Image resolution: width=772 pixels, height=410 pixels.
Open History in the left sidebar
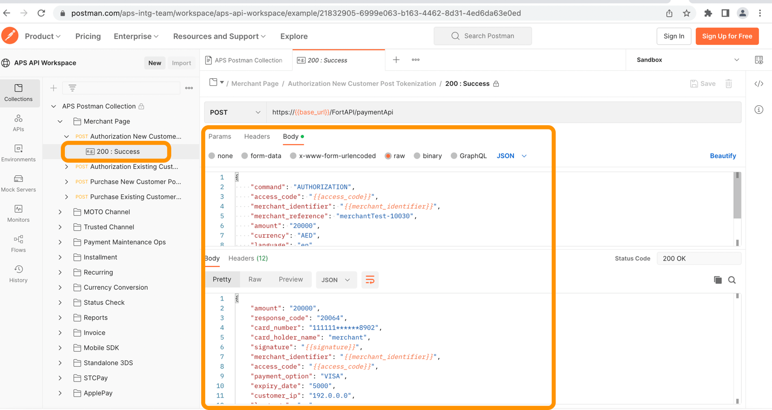pyautogui.click(x=18, y=274)
